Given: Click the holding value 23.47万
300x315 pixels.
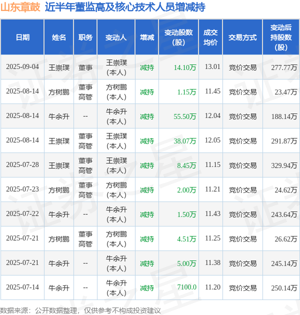Looking at the screenshot, I should 285,92.
